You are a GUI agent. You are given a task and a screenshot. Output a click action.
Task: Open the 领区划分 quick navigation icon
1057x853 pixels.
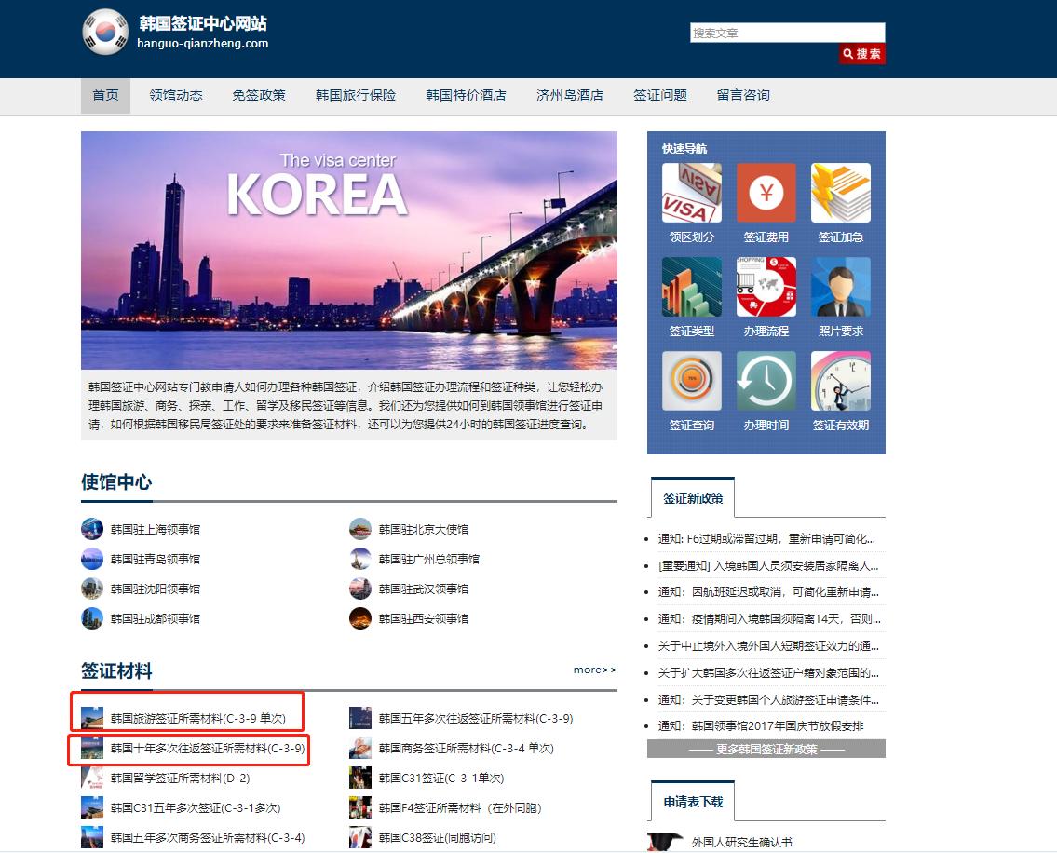coord(691,193)
